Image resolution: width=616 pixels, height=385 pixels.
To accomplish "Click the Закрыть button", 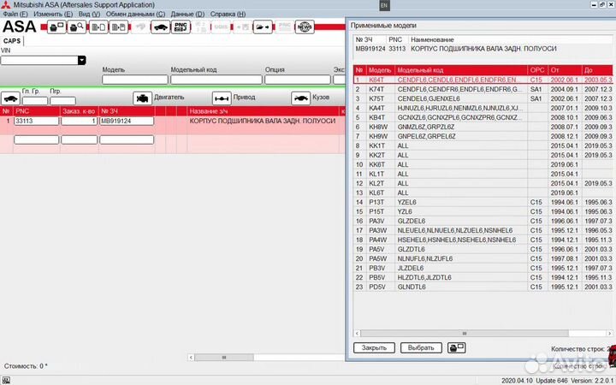I will pos(374,347).
